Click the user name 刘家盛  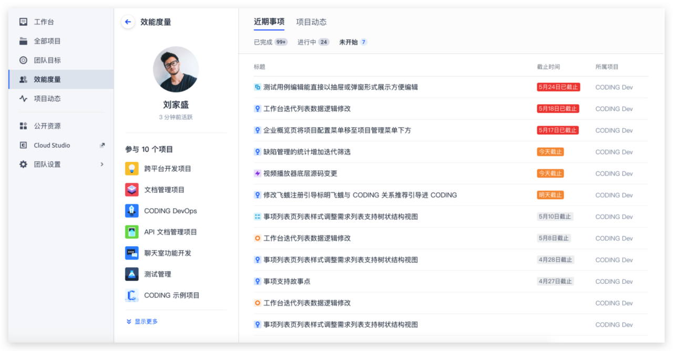(x=176, y=105)
